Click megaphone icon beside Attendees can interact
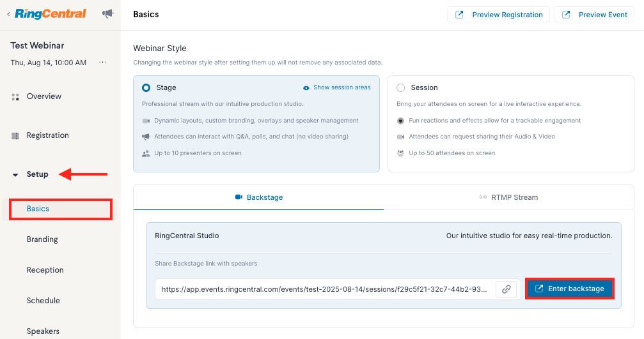Image resolution: width=644 pixels, height=339 pixels. click(x=146, y=137)
